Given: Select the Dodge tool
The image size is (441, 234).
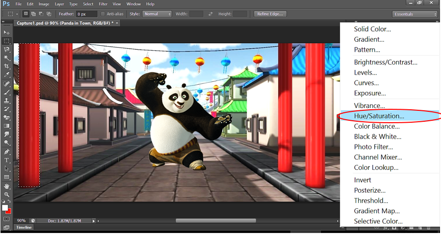Looking at the screenshot, I should pos(7,143).
